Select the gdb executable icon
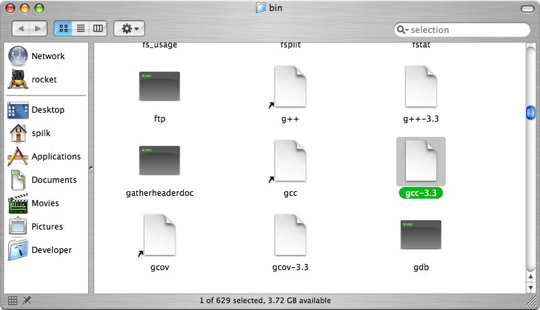This screenshot has width=540, height=310. 420,235
